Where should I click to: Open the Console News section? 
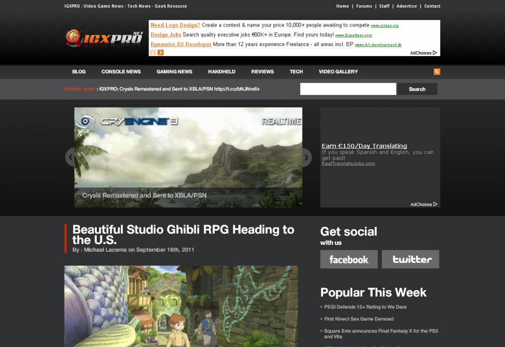coord(121,72)
